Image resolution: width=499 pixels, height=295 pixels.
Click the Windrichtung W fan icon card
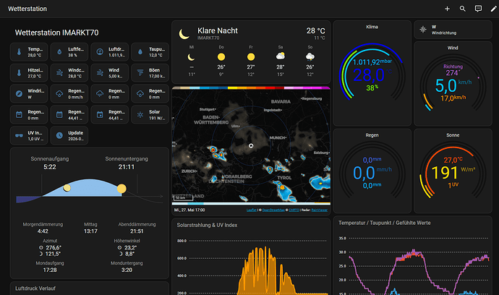click(x=453, y=30)
